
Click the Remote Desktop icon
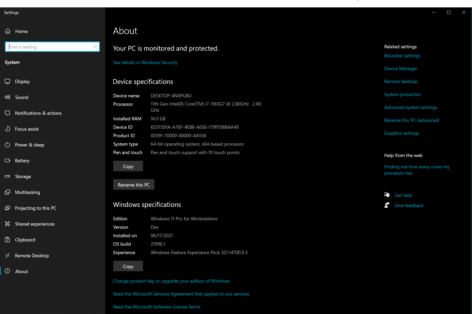click(7, 255)
